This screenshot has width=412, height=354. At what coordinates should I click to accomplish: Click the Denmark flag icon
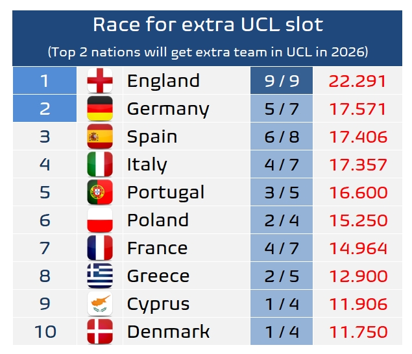click(x=100, y=332)
